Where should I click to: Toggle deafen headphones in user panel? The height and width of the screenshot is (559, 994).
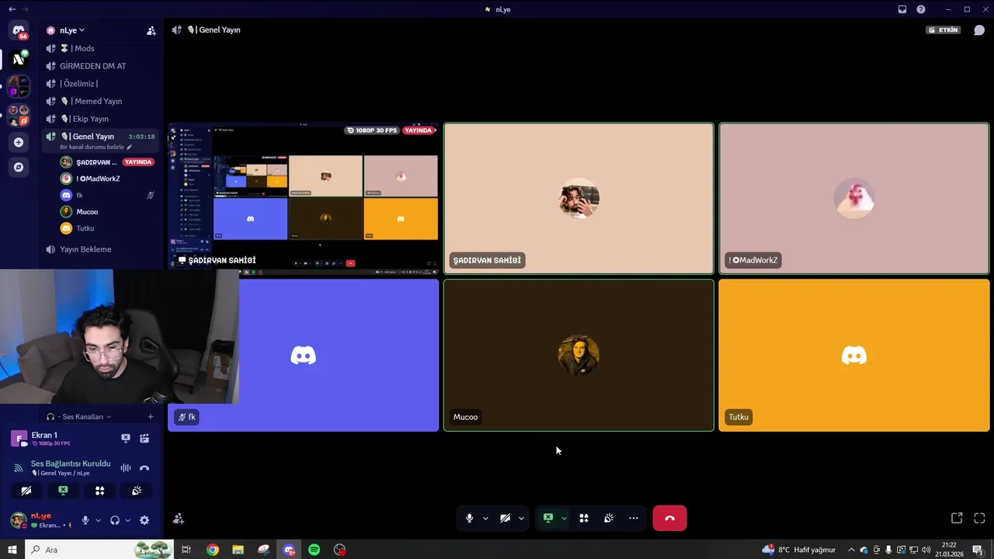pos(115,520)
